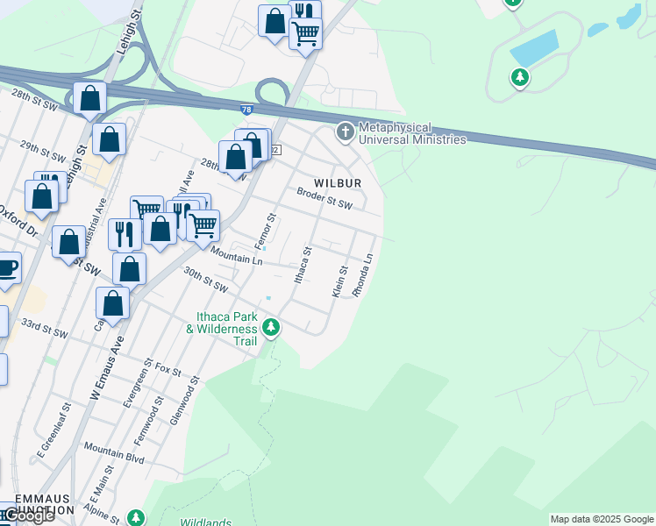Screen dimensions: 656x526
Task: Select the Ithaca Park tree marker
Action: click(x=272, y=328)
